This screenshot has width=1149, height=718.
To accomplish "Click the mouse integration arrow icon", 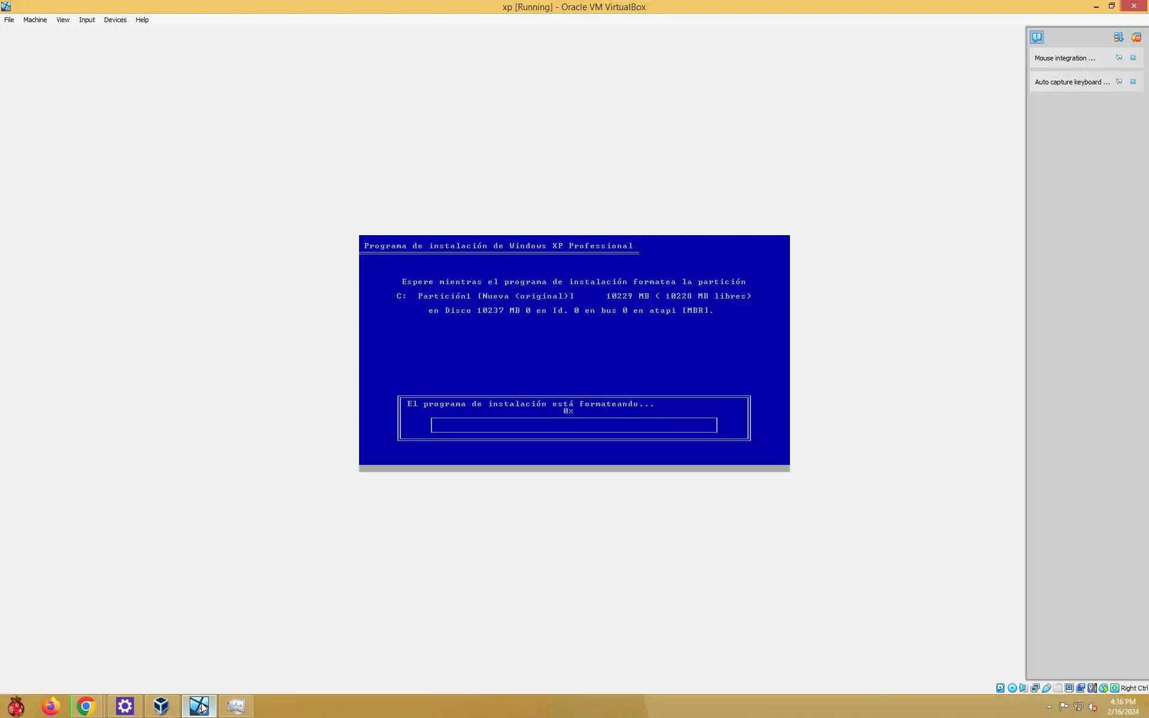I will pyautogui.click(x=1104, y=688).
